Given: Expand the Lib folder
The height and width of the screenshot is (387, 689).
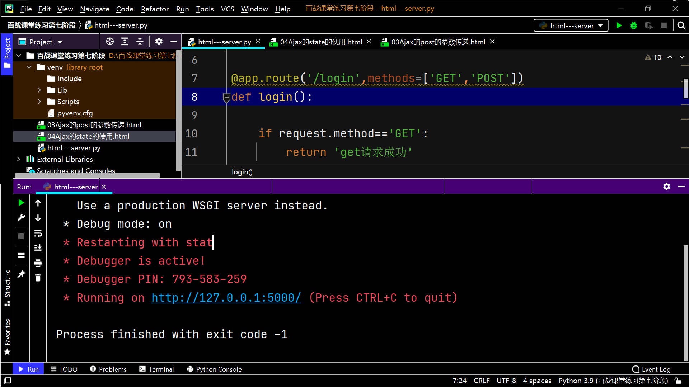Looking at the screenshot, I should pyautogui.click(x=39, y=90).
